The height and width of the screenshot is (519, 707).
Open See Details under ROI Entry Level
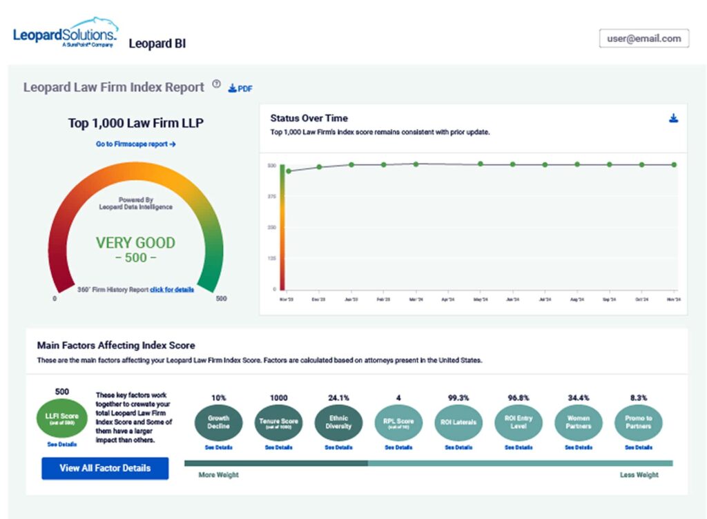click(x=519, y=447)
